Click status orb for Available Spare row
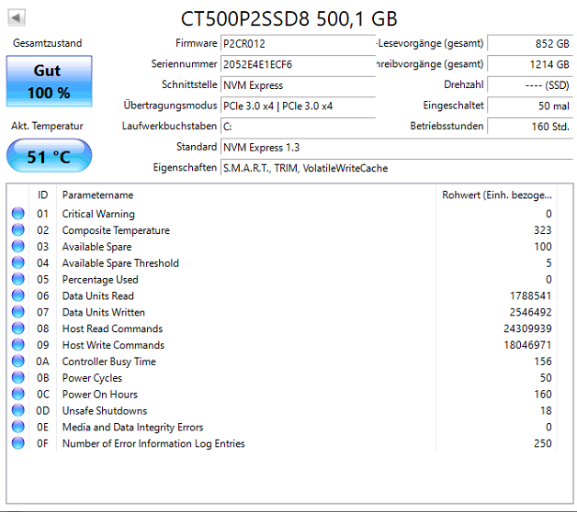This screenshot has width=577, height=512. click(x=18, y=246)
